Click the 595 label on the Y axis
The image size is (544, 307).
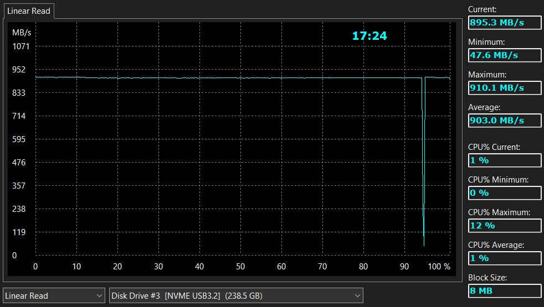[x=19, y=139]
